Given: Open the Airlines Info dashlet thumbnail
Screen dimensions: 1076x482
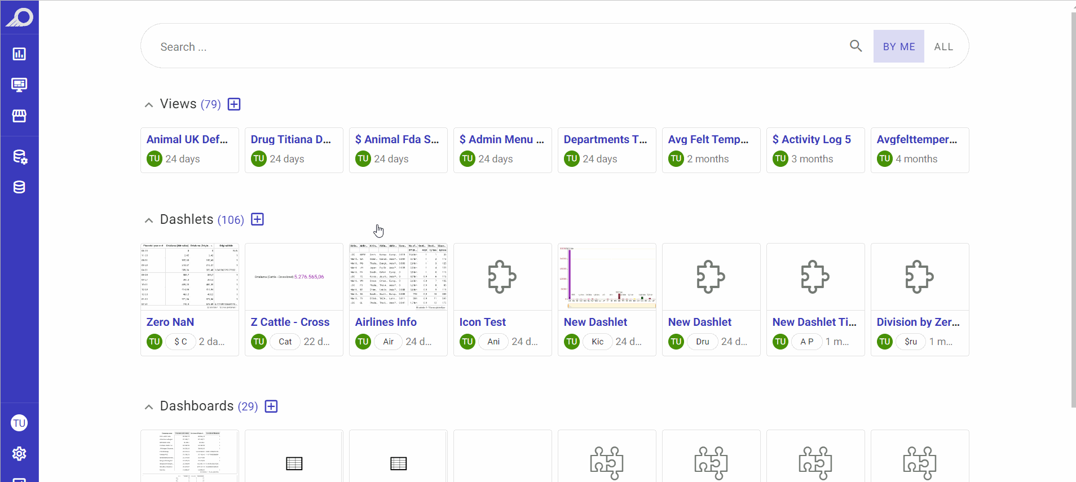Looking at the screenshot, I should 398,277.
